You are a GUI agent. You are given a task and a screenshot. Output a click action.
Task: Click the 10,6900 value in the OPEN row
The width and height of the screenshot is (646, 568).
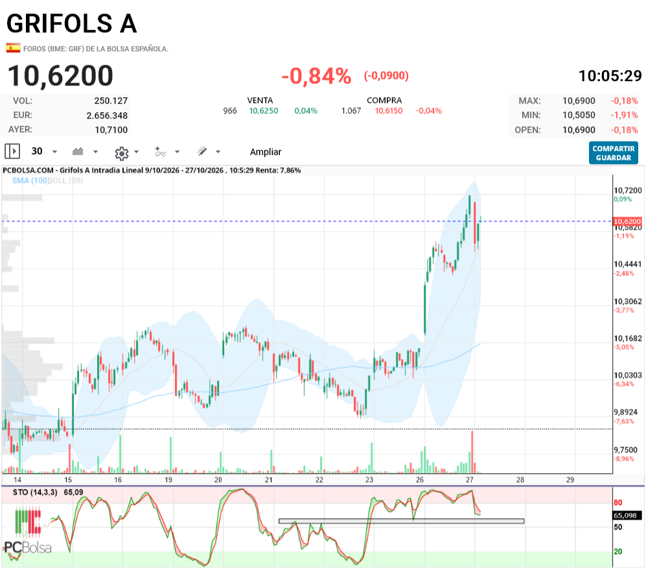(579, 130)
